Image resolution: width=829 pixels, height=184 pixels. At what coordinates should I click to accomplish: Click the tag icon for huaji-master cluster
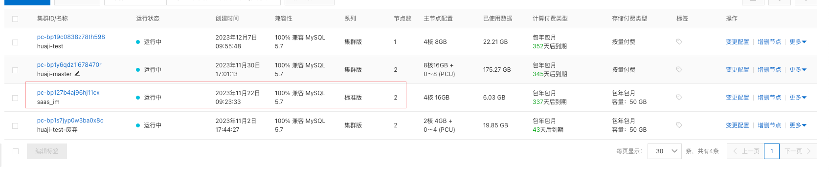(x=679, y=70)
